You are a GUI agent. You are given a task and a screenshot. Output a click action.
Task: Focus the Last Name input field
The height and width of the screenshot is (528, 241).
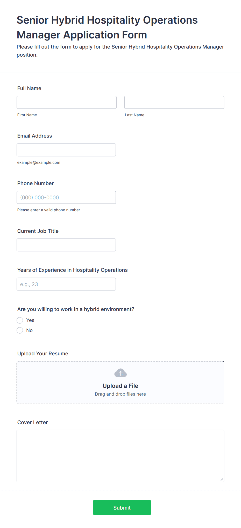174,102
